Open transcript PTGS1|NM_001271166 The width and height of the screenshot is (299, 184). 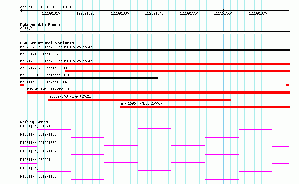pyautogui.click(x=38, y=134)
